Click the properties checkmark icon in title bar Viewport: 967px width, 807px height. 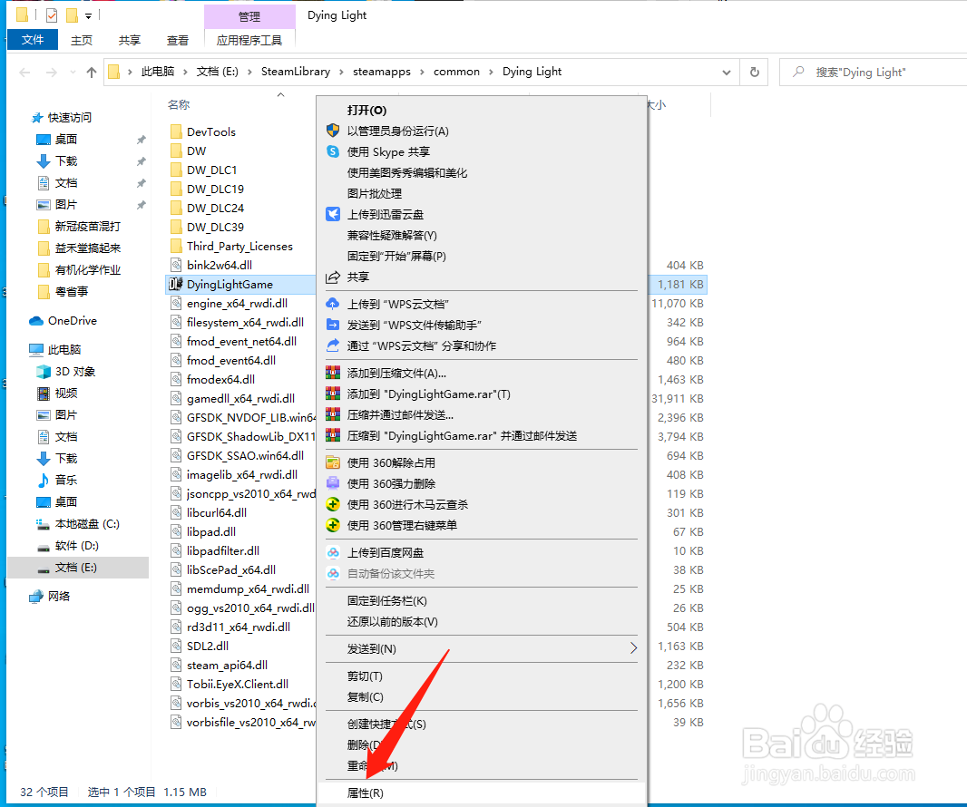pyautogui.click(x=52, y=15)
